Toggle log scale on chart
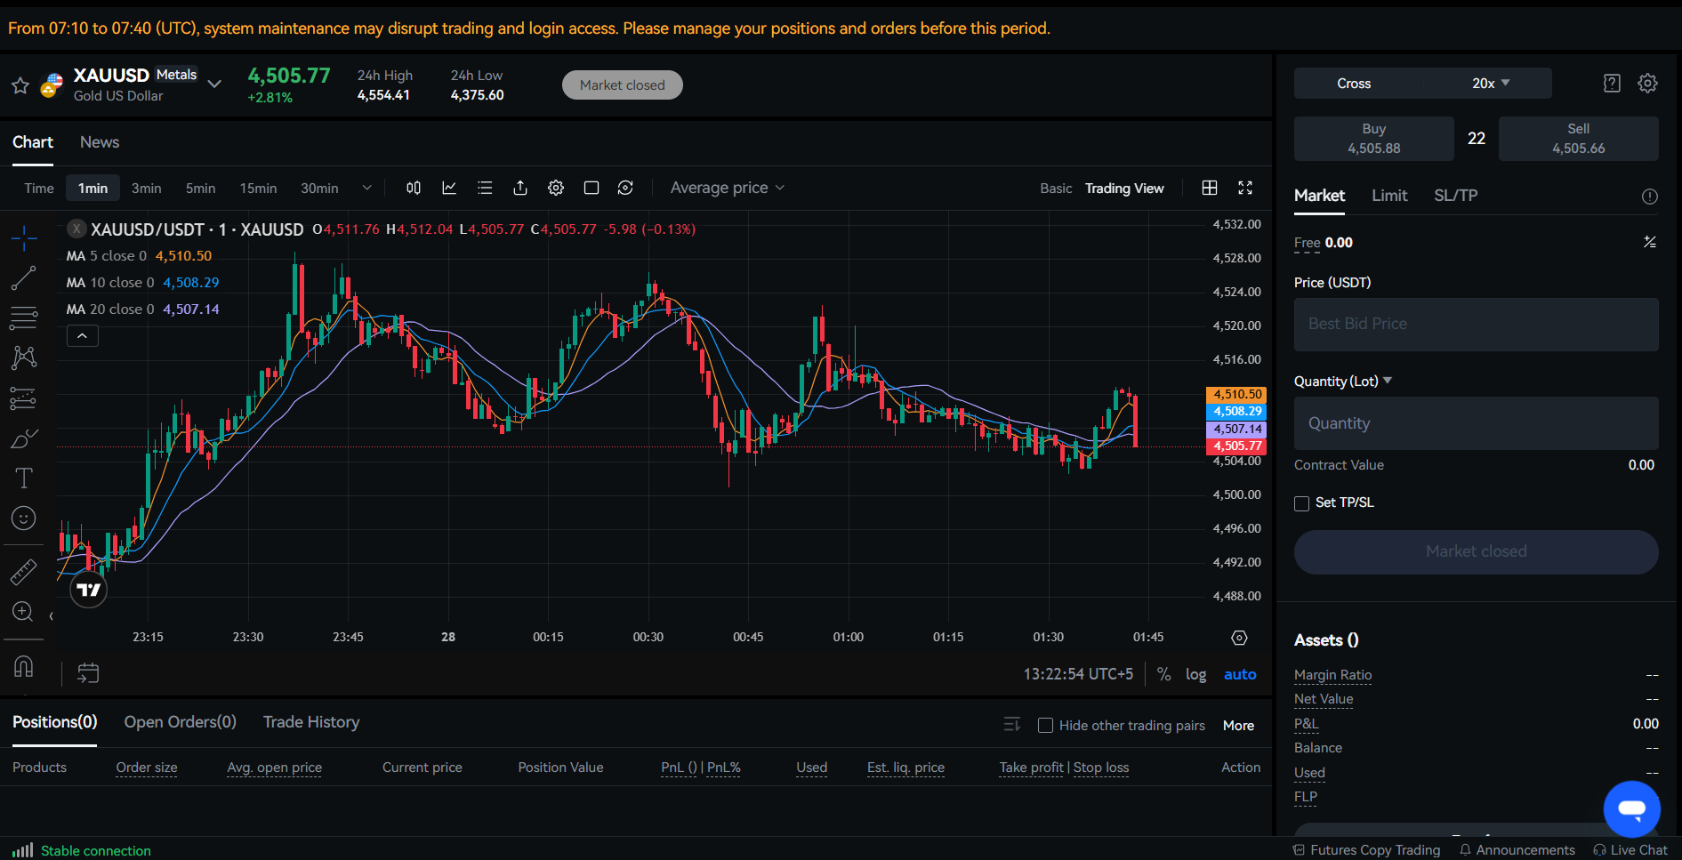The height and width of the screenshot is (860, 1682). [1195, 674]
